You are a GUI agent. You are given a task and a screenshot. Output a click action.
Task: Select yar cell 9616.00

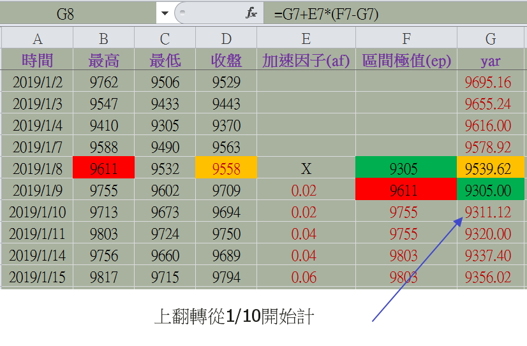(491, 125)
